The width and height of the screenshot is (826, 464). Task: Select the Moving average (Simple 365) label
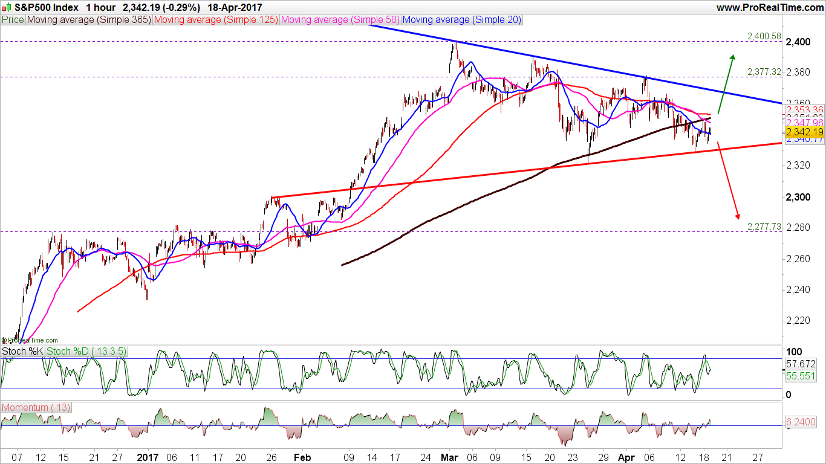(x=89, y=20)
